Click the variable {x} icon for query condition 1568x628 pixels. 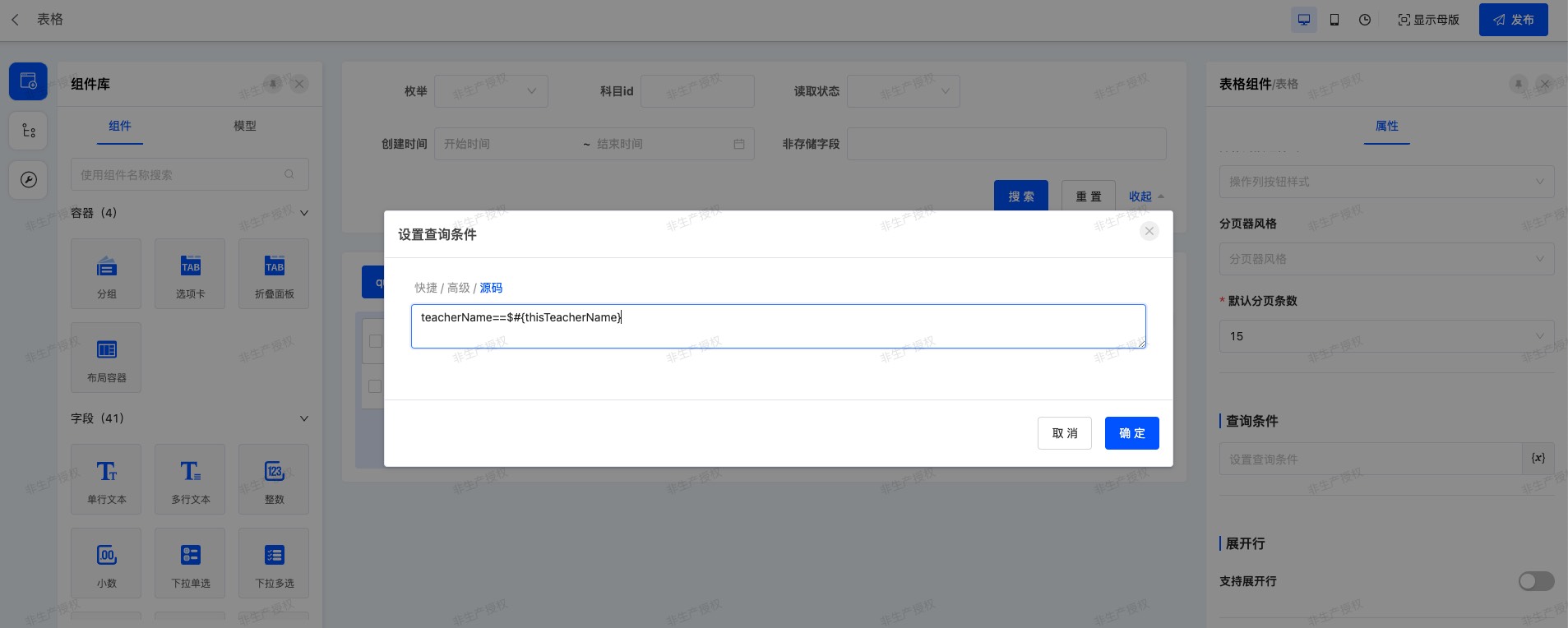click(x=1538, y=459)
